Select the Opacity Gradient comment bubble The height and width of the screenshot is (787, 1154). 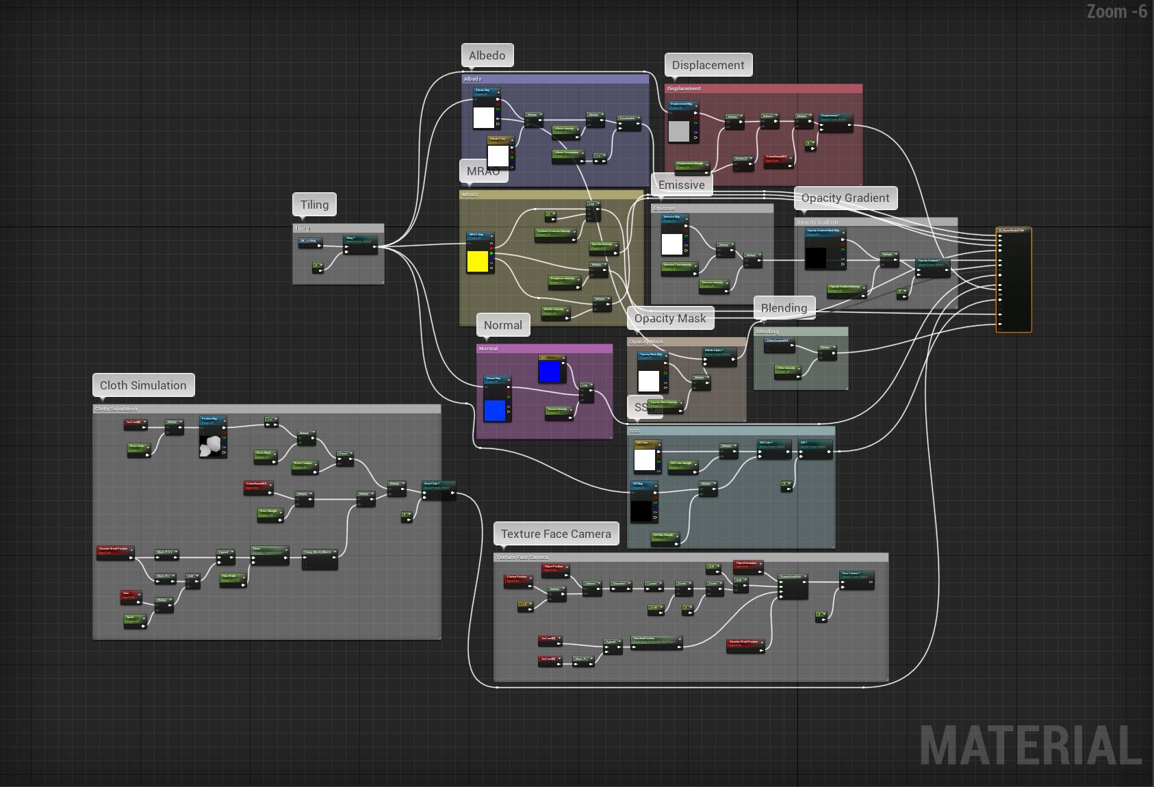845,198
